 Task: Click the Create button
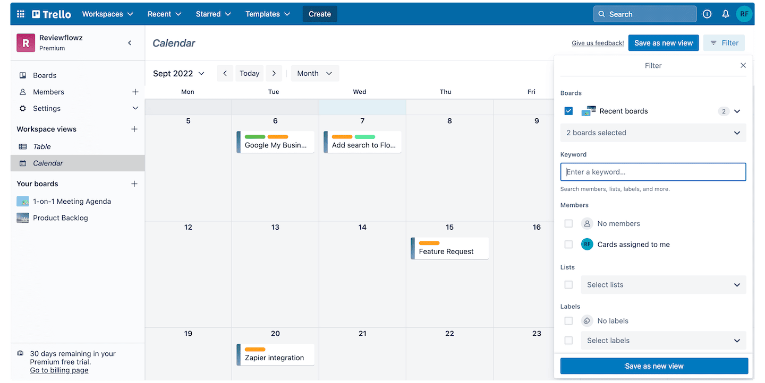click(x=320, y=14)
